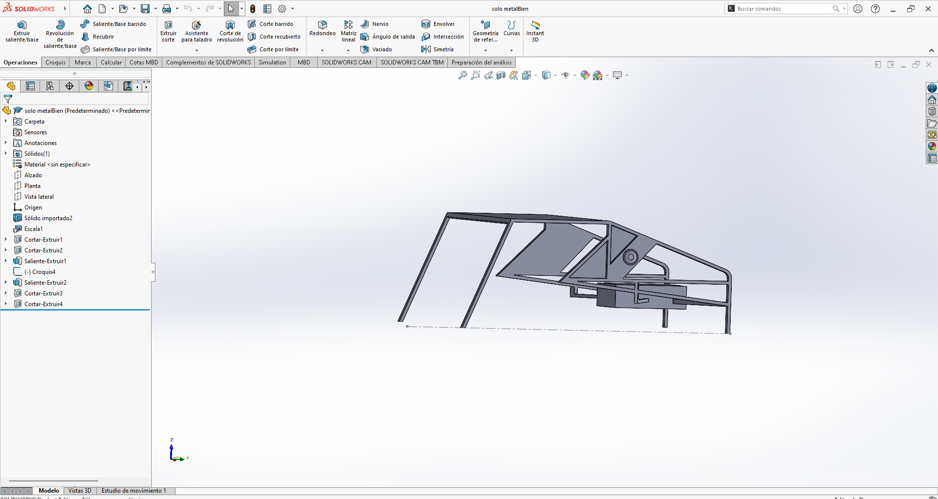Expand the Cortar-Extruir4 feature node
This screenshot has height=499, width=938.
point(6,304)
